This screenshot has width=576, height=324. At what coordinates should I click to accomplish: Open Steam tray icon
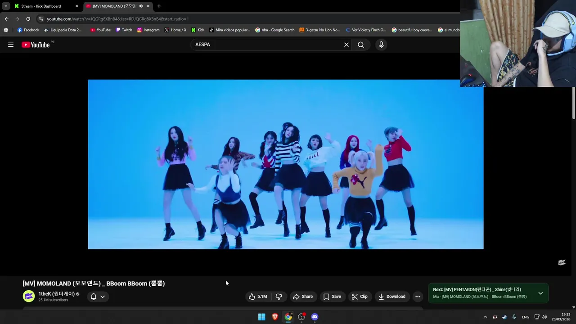click(504, 317)
